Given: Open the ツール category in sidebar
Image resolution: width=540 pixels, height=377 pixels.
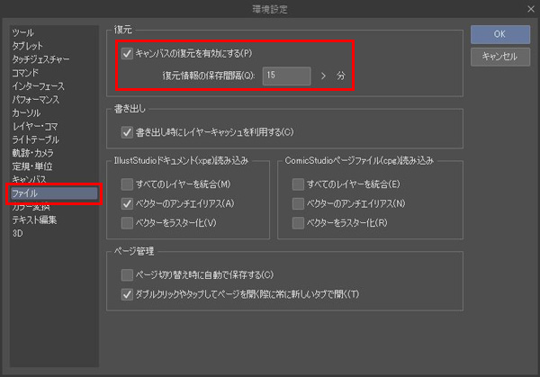Looking at the screenshot, I should click(23, 31).
